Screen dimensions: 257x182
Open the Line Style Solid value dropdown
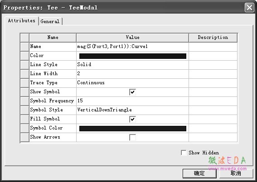click(x=132, y=65)
